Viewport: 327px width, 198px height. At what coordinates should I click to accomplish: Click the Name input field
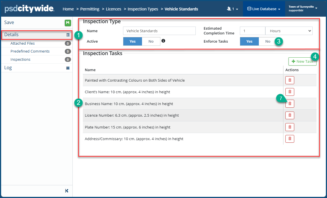pyautogui.click(x=159, y=31)
